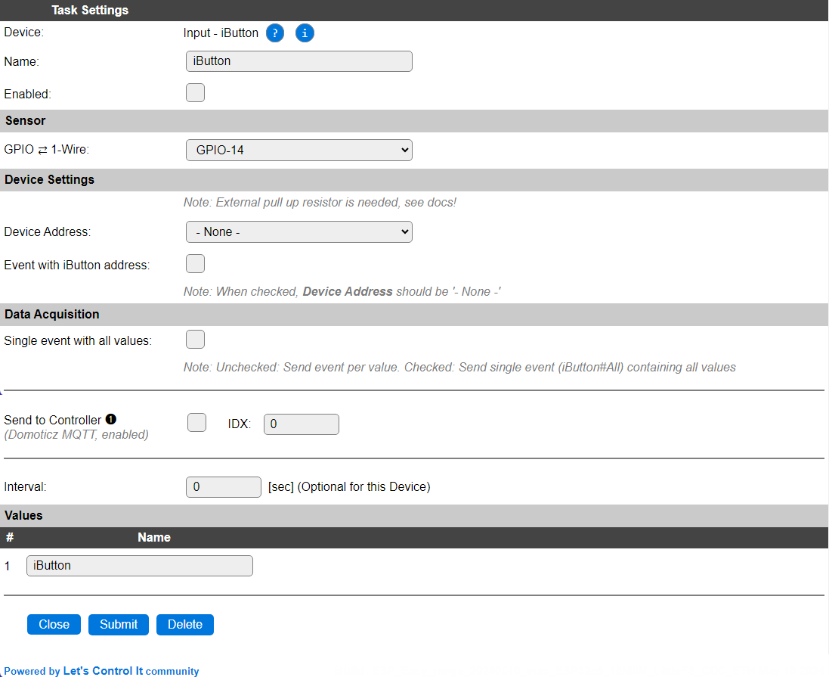Expand the Device Address dropdown
The width and height of the screenshot is (829, 677).
(x=299, y=231)
